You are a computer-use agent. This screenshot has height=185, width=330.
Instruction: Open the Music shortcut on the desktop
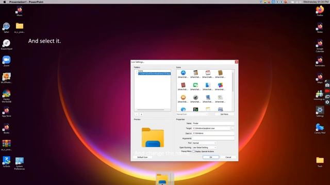(x=20, y=11)
